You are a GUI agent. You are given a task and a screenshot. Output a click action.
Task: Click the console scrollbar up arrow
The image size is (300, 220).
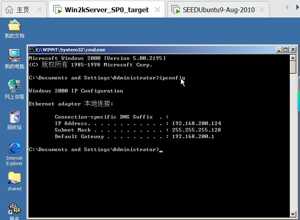pos(293,57)
